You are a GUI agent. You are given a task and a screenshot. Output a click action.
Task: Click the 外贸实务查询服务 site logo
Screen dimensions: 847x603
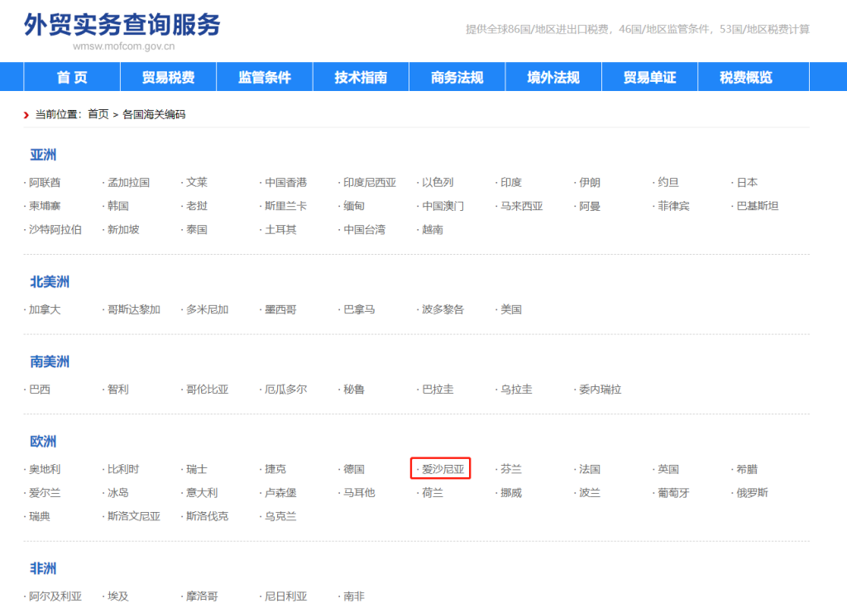coord(122,31)
